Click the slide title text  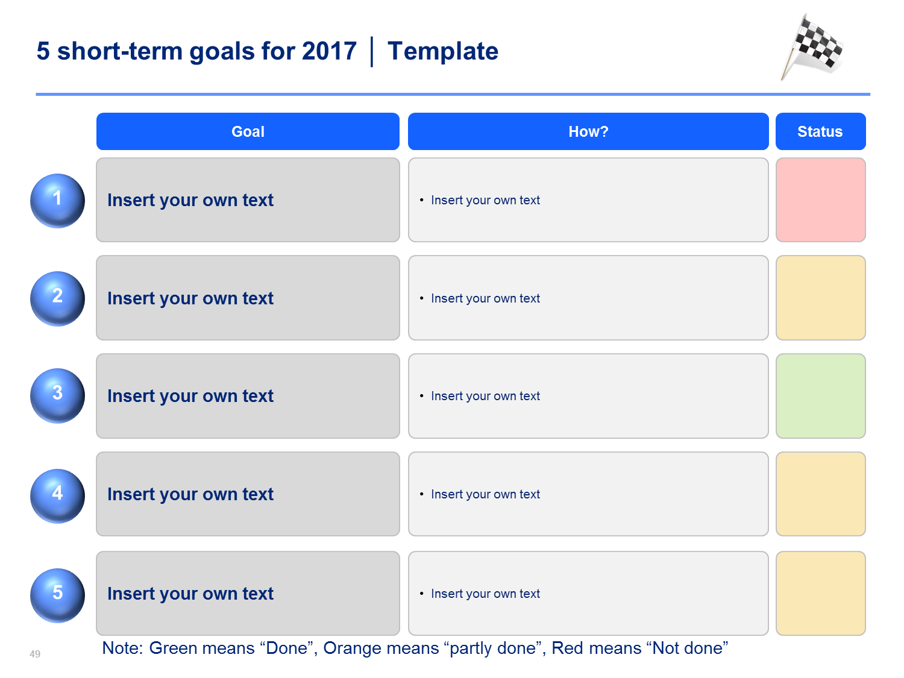pos(267,51)
